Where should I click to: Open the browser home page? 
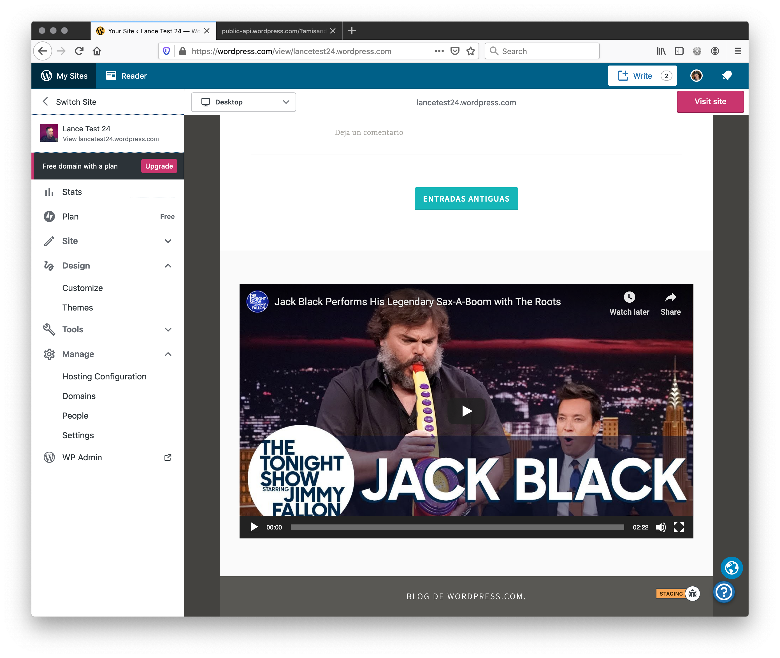97,51
